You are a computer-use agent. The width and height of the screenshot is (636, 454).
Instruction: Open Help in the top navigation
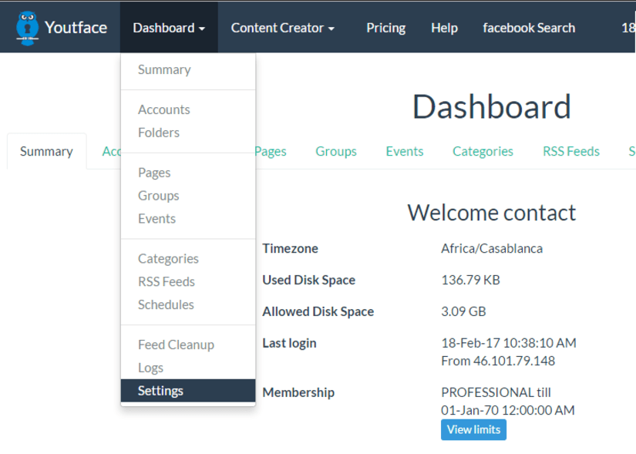tap(444, 28)
